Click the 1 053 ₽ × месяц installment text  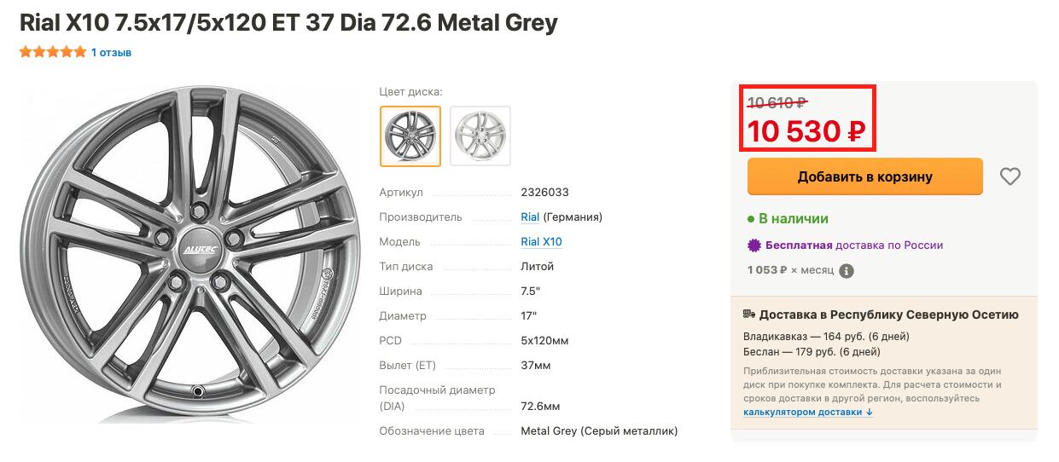[x=790, y=270]
